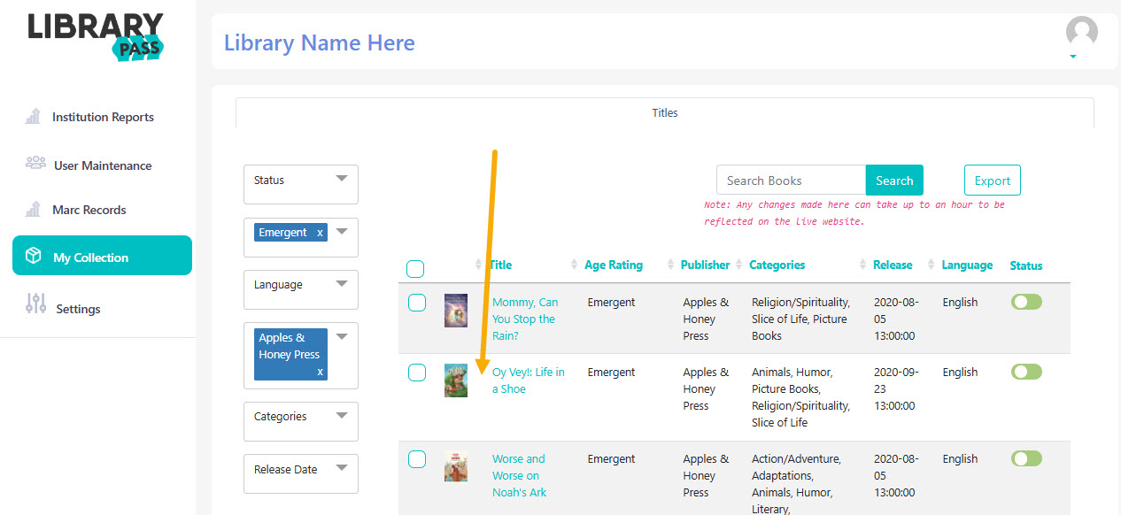Toggle status switch for Mommy, Can You Stop the Rain
The width and height of the screenshot is (1121, 515).
pyautogui.click(x=1026, y=302)
